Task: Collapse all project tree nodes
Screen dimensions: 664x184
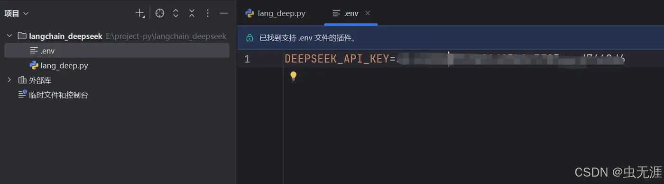Action: [x=192, y=13]
